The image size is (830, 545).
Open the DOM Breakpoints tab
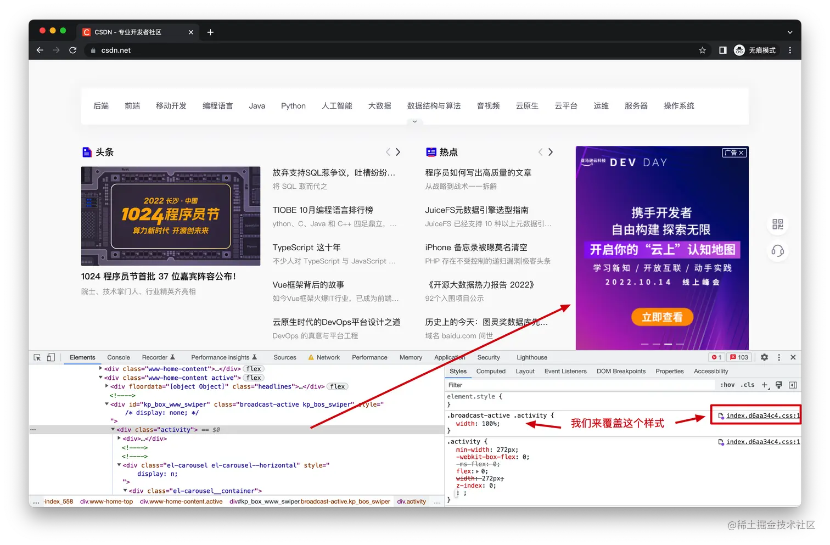pos(621,371)
